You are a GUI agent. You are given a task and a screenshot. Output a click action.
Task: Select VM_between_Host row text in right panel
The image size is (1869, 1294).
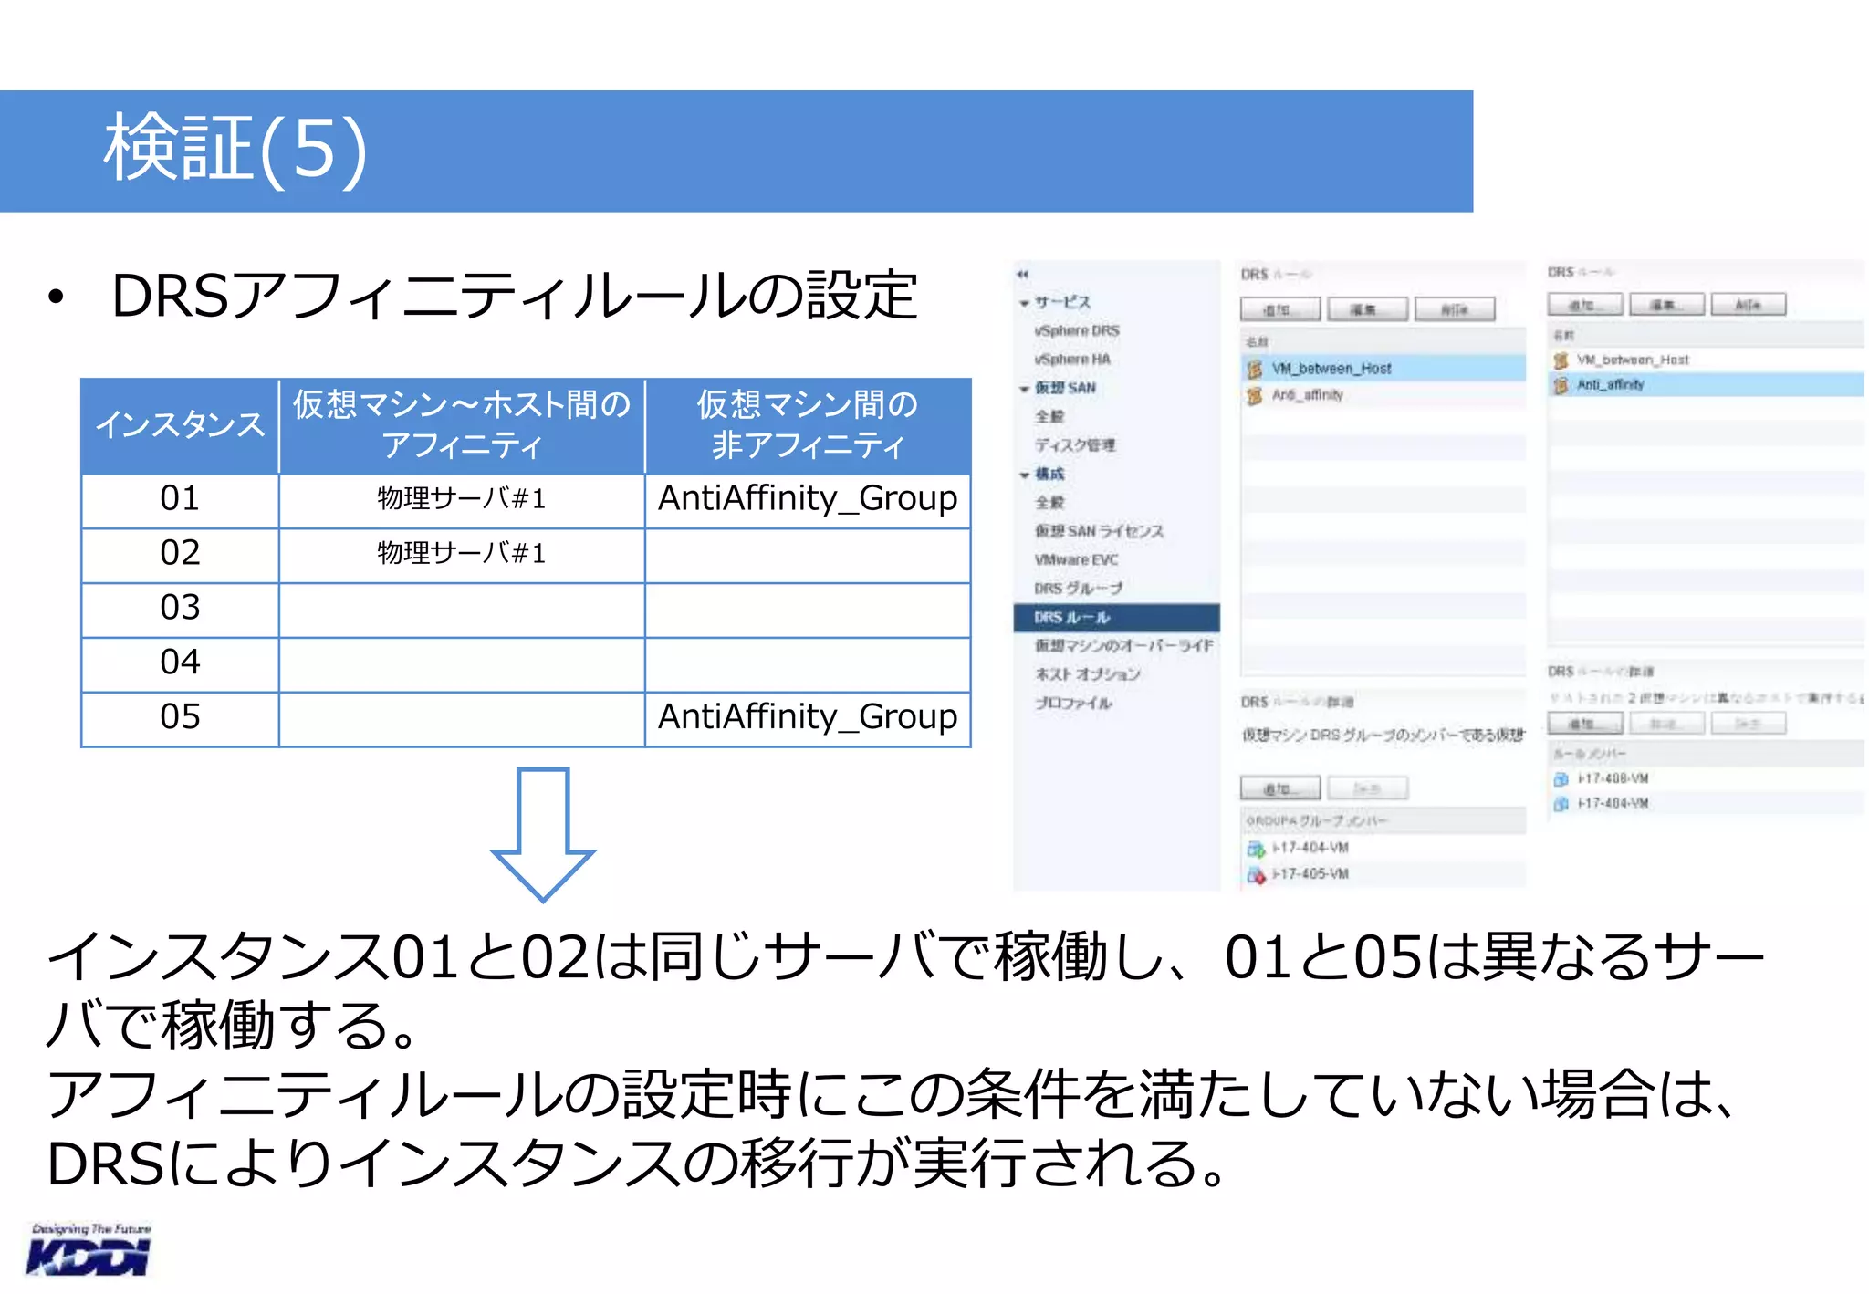coord(1633,360)
